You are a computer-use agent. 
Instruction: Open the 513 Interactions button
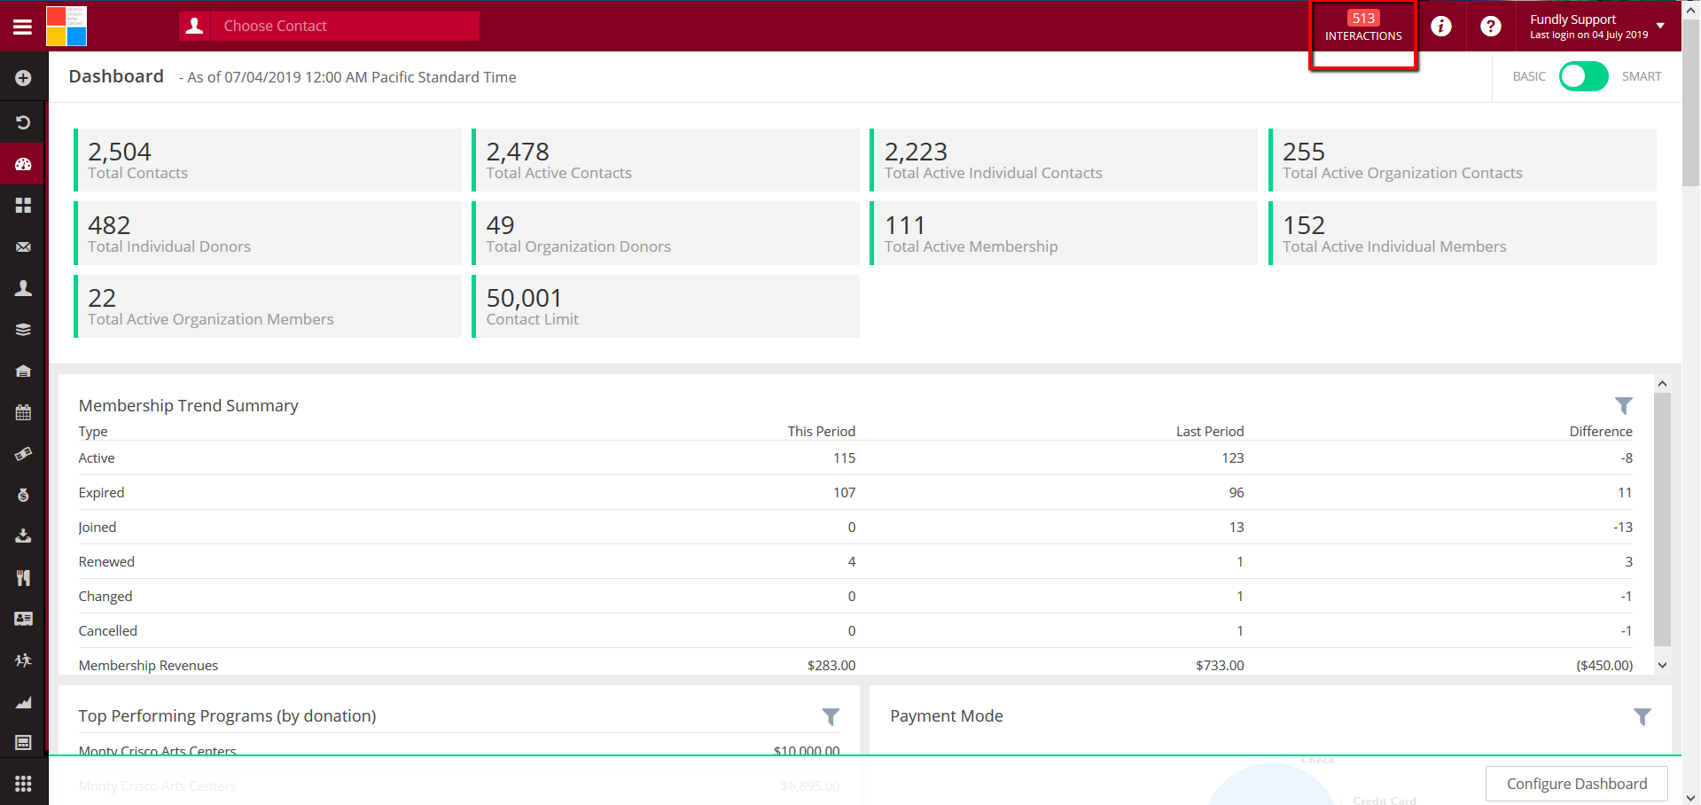coord(1363,27)
